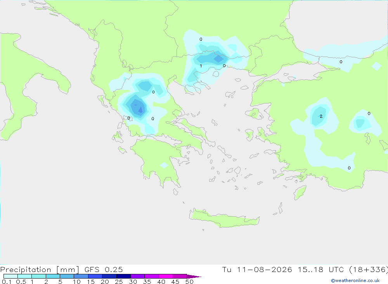Select the legend swatch between 2 and 5
This screenshot has height=284, width=388.
click(x=53, y=276)
